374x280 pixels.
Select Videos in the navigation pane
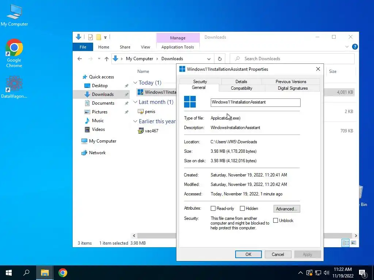[x=98, y=129]
